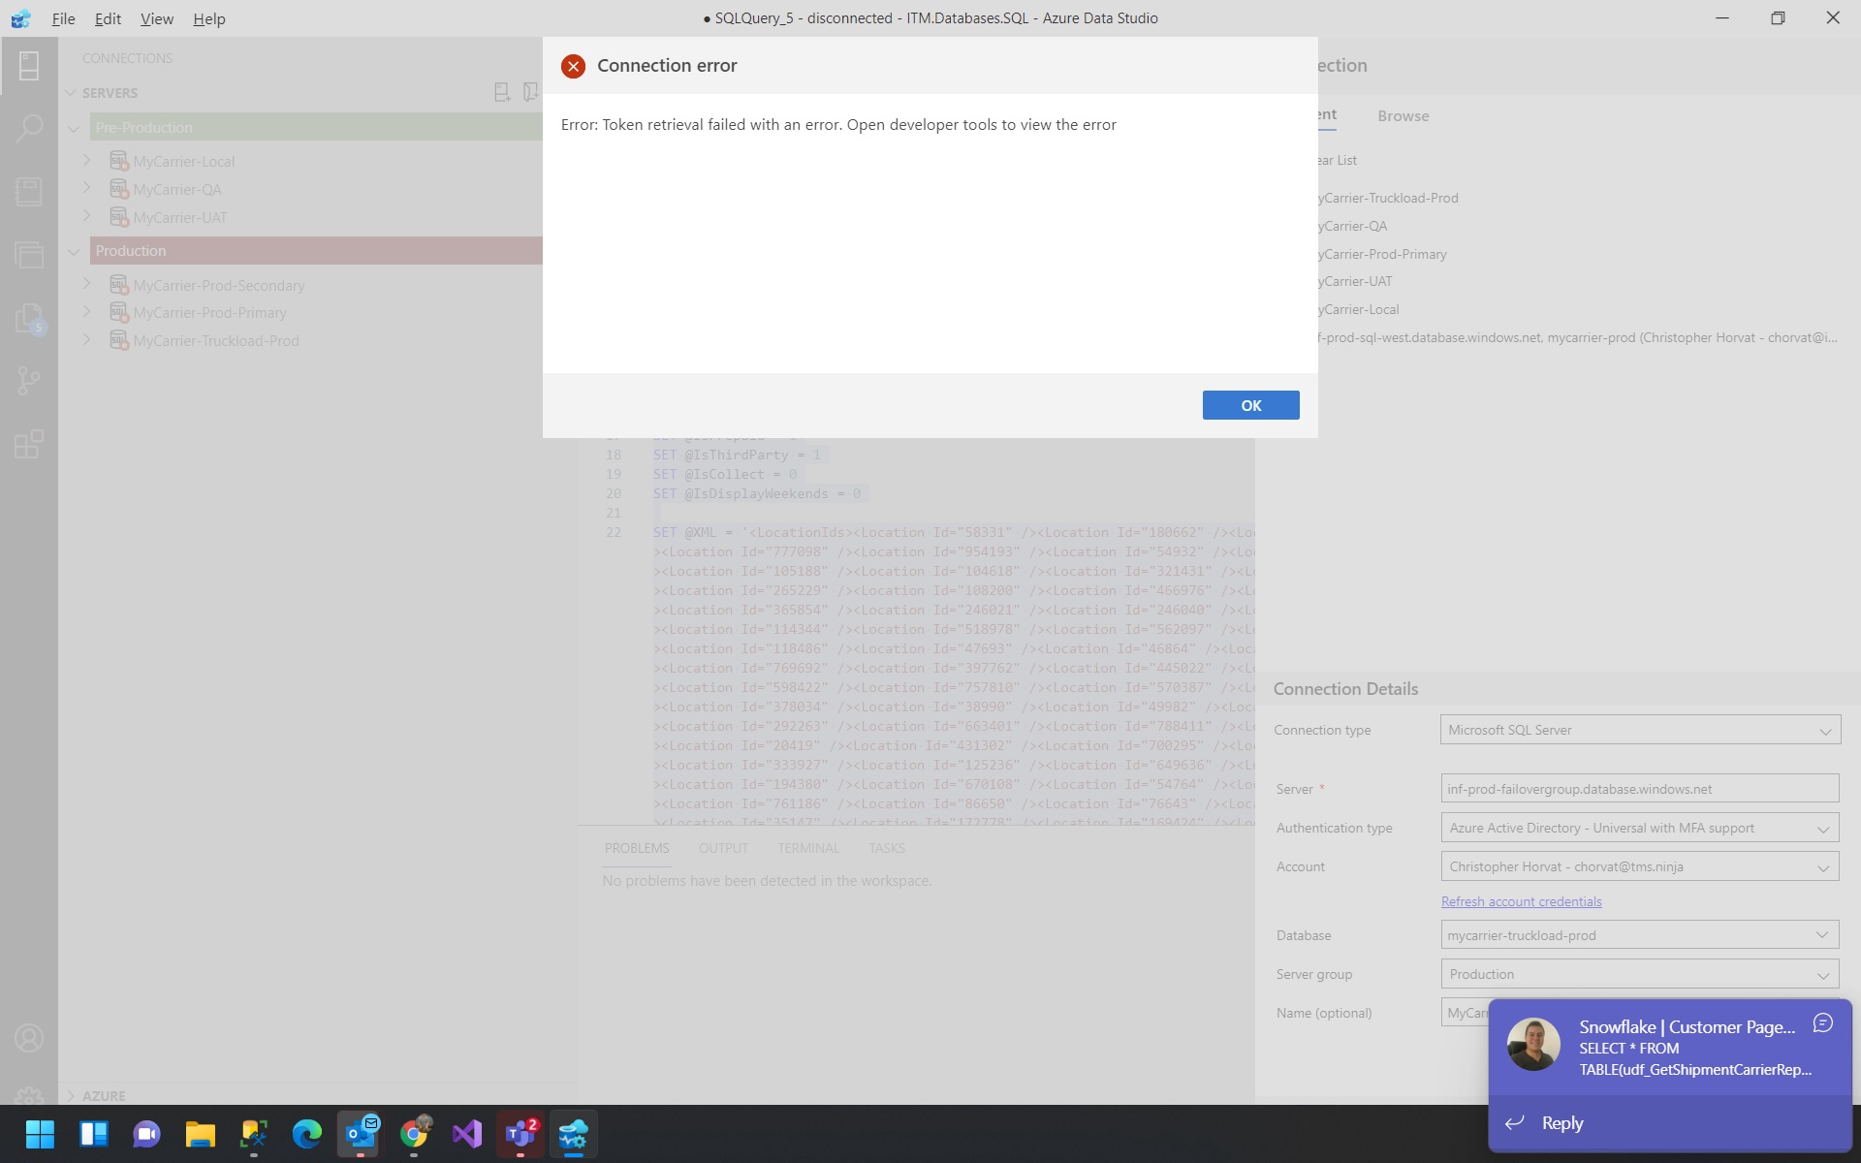The width and height of the screenshot is (1861, 1163).
Task: Open the Account dropdown
Action: tap(1639, 866)
